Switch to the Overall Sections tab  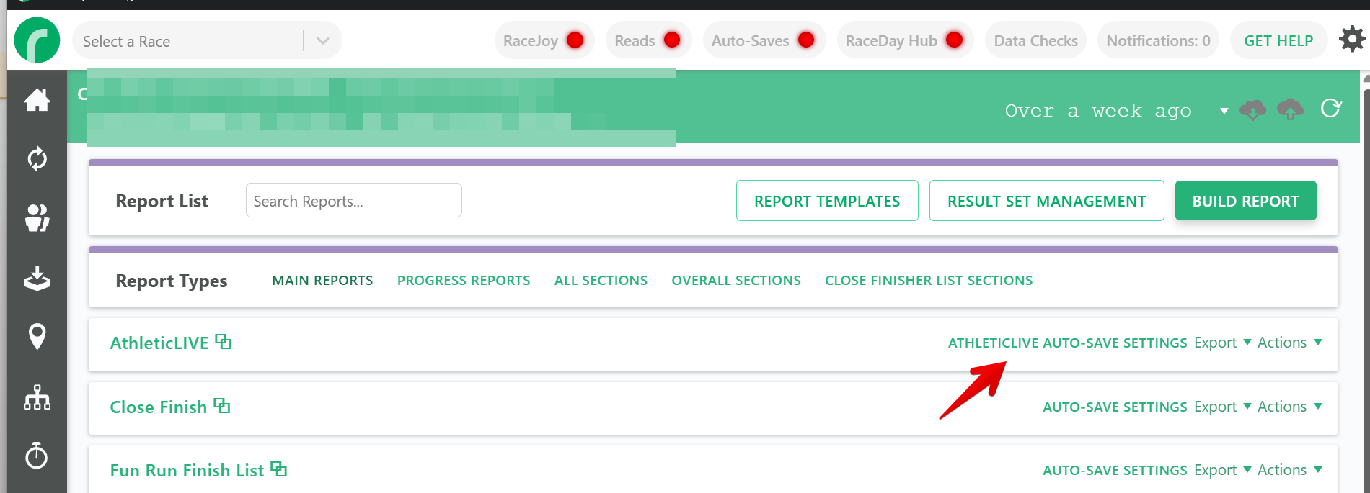click(736, 281)
